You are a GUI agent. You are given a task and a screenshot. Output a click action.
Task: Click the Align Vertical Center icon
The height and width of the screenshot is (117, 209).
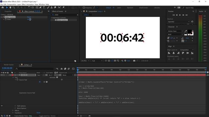pos(188,53)
